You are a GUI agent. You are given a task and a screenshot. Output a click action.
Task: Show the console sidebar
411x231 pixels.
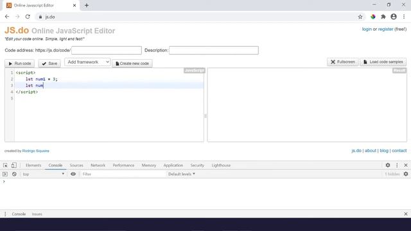tap(5, 174)
